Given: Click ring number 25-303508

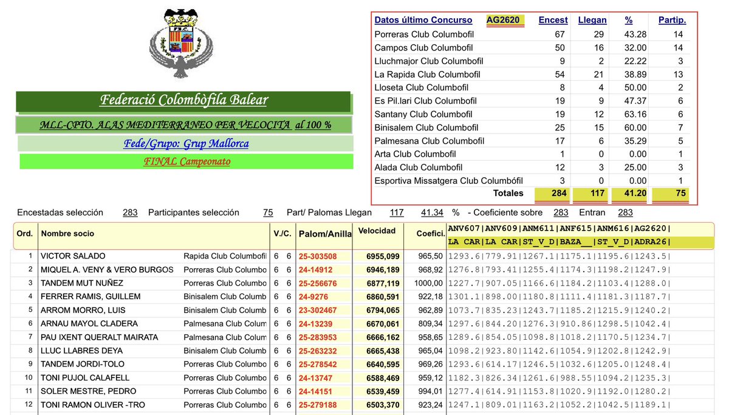Looking at the screenshot, I should tap(317, 256).
